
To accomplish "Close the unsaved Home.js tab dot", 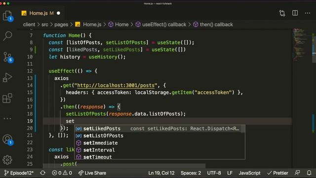I will 58,13.
